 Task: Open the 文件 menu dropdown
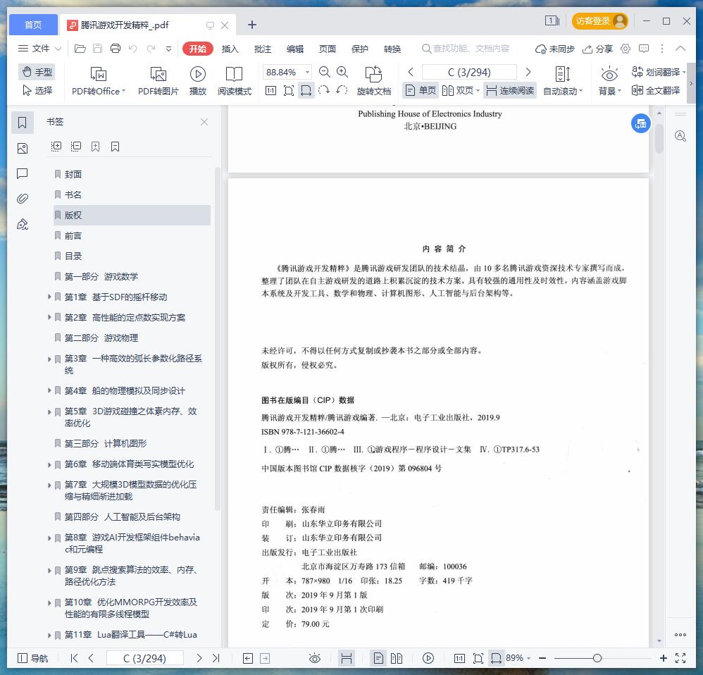point(39,49)
